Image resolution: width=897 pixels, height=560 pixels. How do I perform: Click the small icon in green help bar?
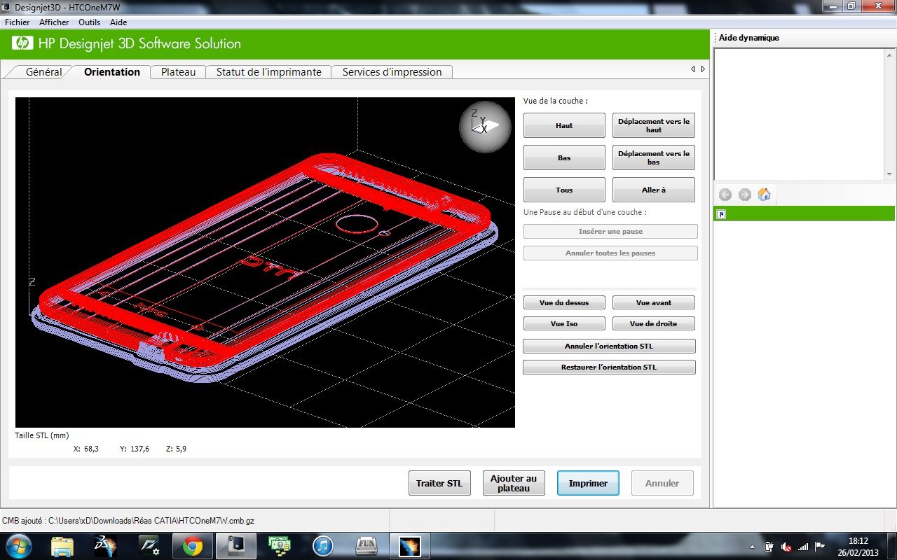[x=721, y=214]
